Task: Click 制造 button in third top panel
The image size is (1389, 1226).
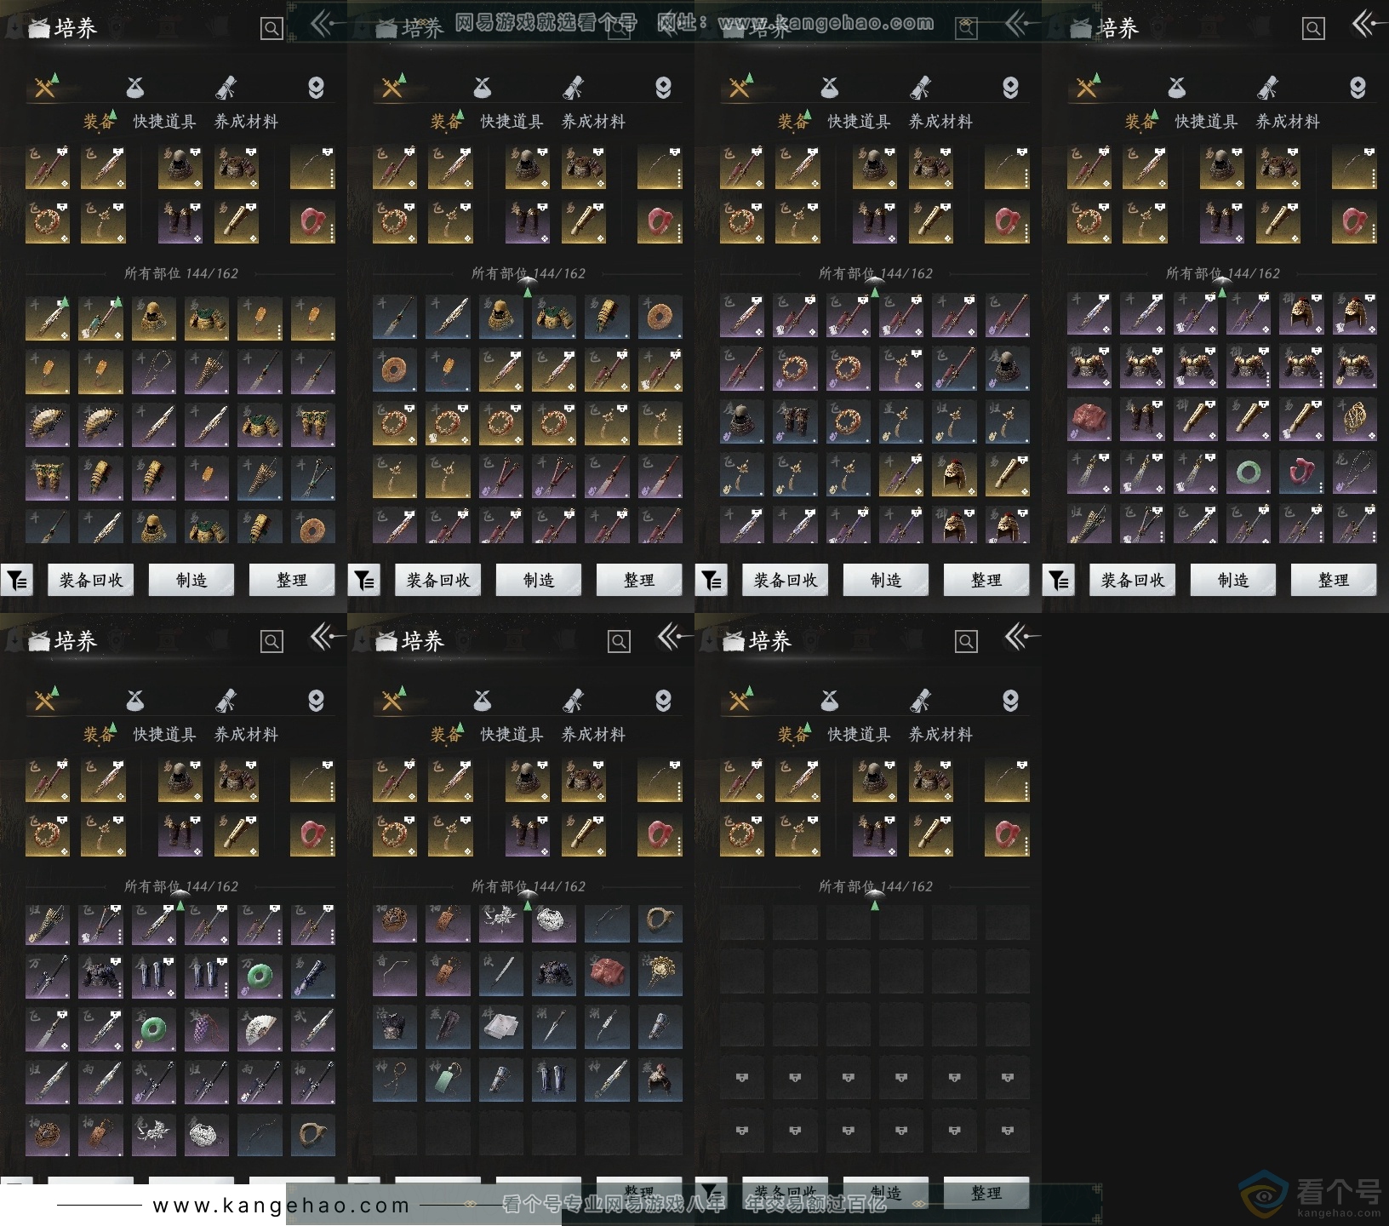Action: click(886, 580)
